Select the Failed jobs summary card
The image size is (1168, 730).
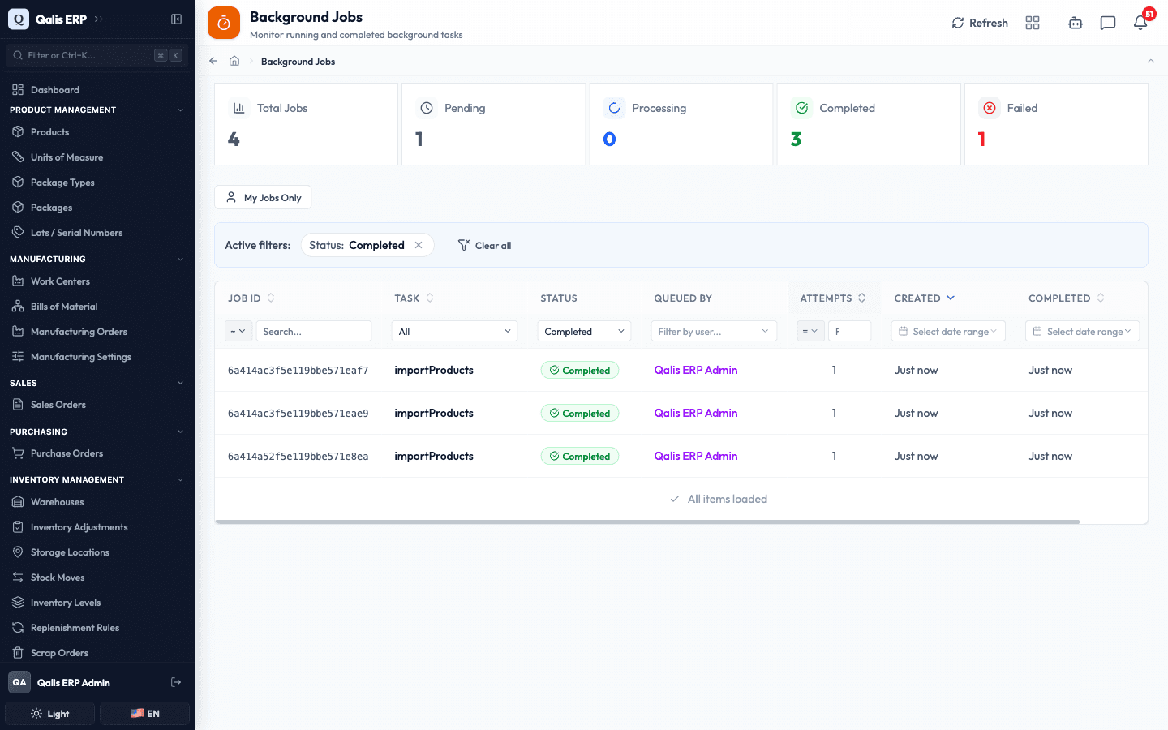click(1056, 124)
